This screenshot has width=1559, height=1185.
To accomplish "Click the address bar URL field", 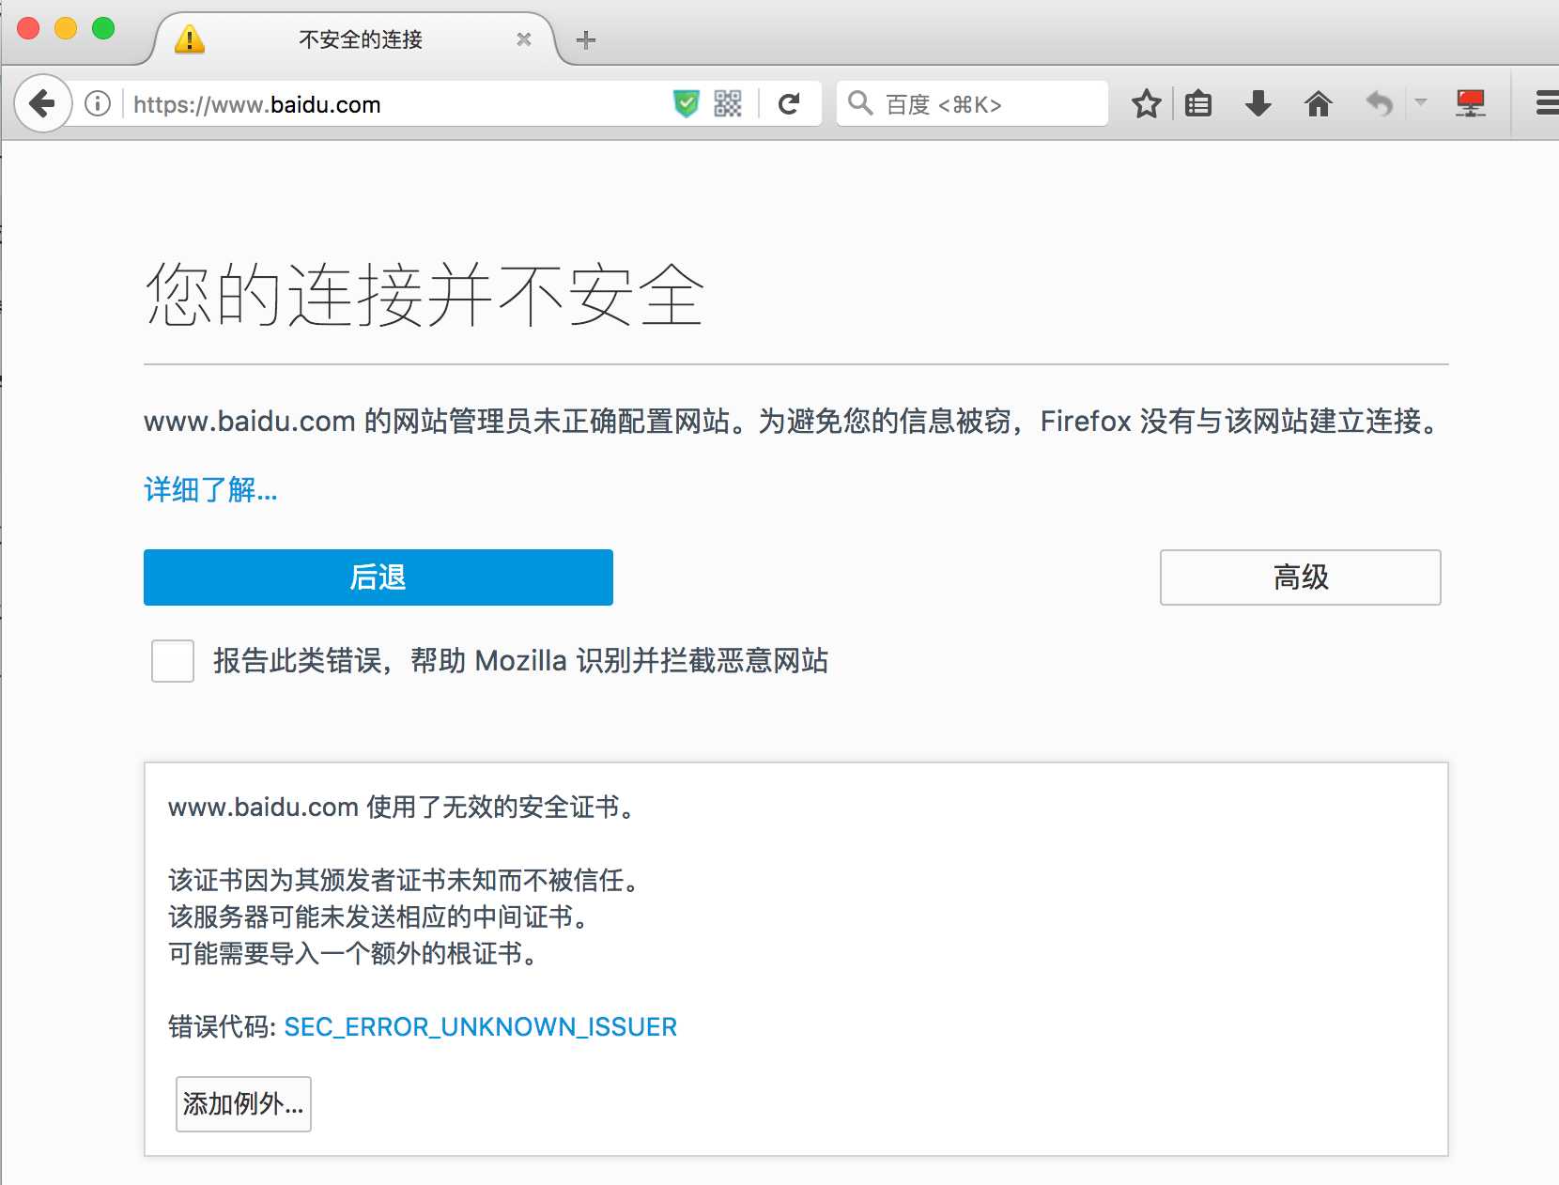I will [394, 104].
